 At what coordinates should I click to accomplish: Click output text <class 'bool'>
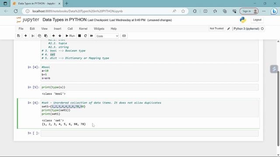54,94
